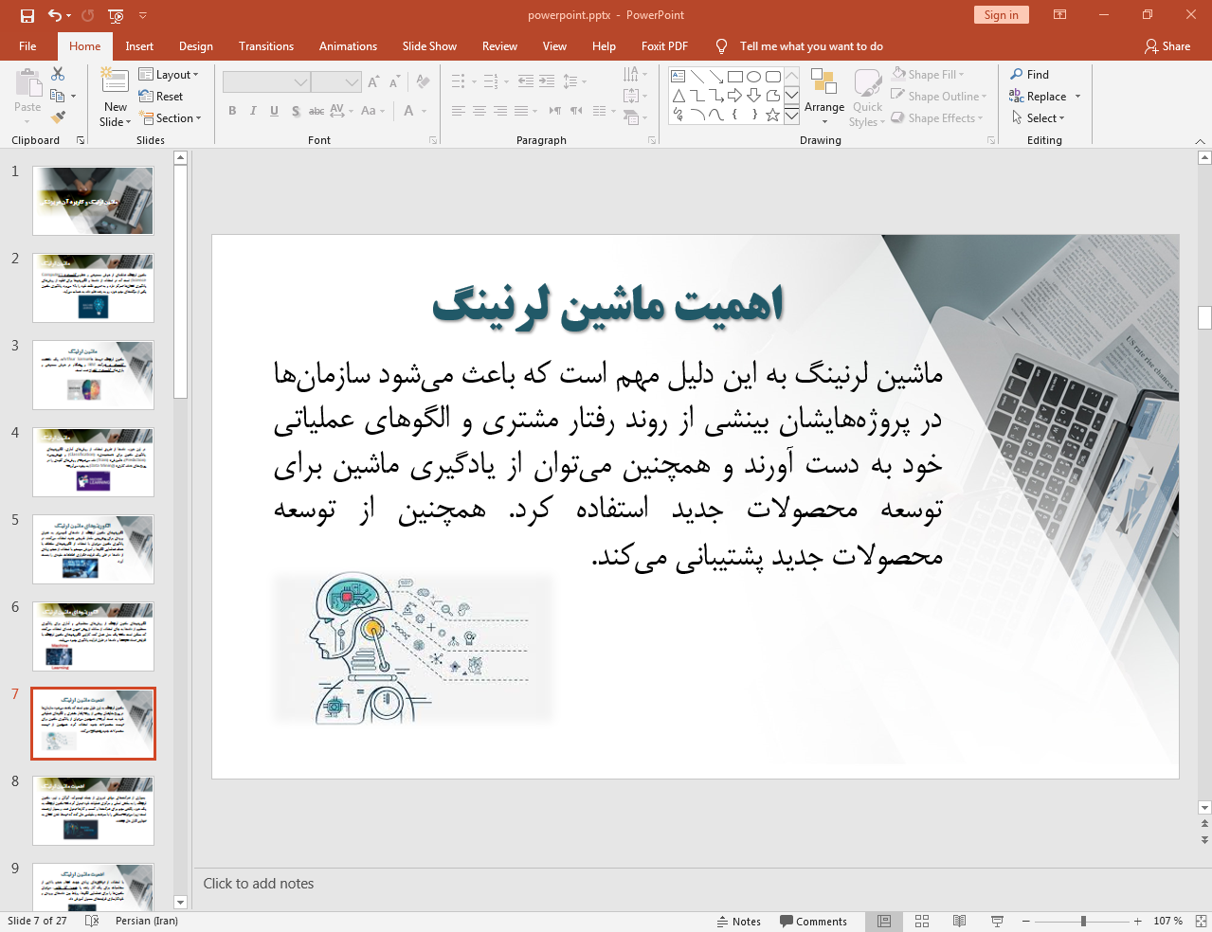Open the Section dropdown
This screenshot has width=1212, height=932.
pos(171,117)
